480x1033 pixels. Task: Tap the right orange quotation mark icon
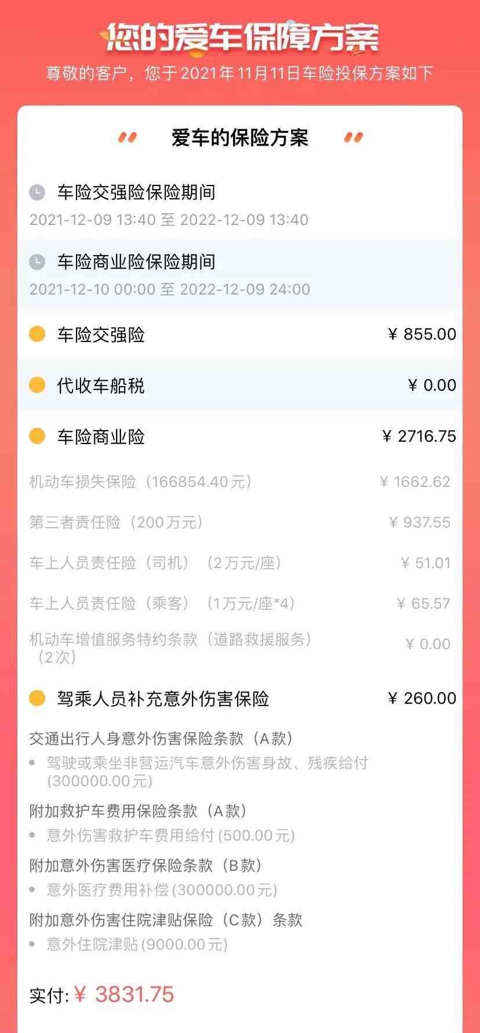[352, 138]
